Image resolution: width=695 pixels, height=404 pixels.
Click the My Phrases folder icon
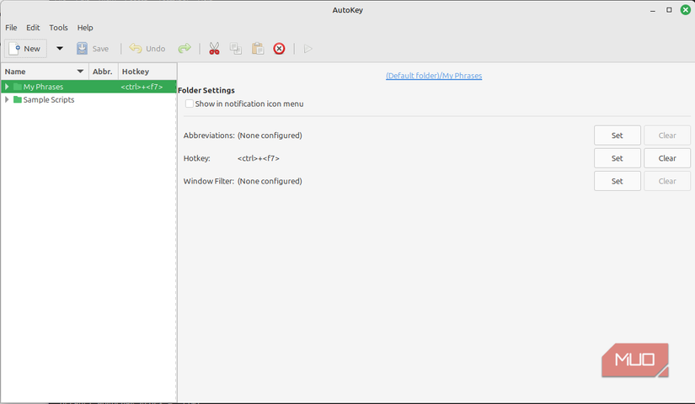pyautogui.click(x=18, y=87)
